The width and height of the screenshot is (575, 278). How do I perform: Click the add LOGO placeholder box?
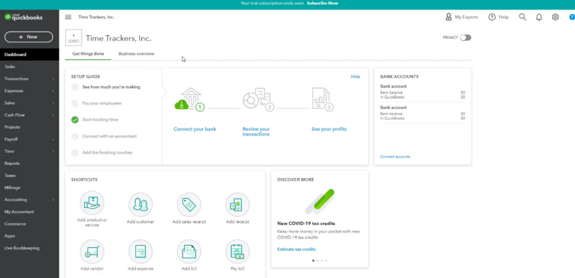(x=74, y=38)
